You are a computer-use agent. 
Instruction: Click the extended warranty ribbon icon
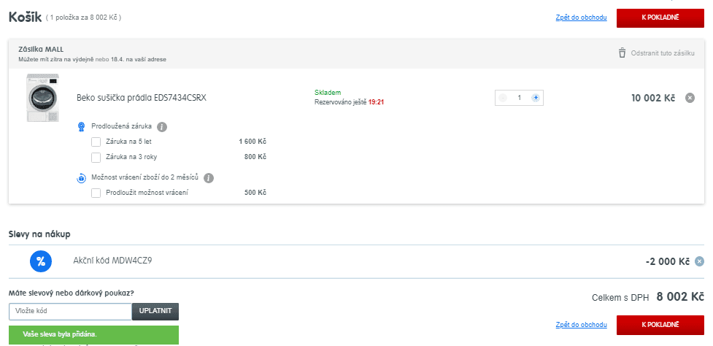coord(82,126)
